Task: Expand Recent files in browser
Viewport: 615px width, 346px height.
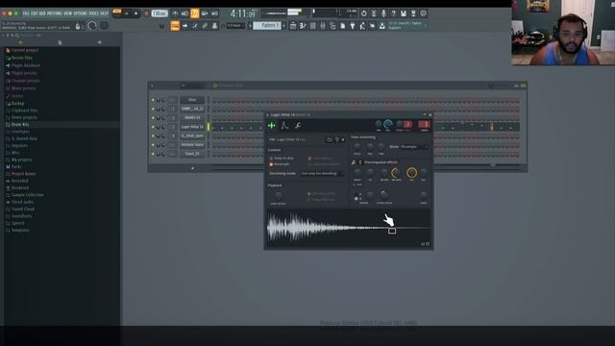Action: pyautogui.click(x=21, y=58)
